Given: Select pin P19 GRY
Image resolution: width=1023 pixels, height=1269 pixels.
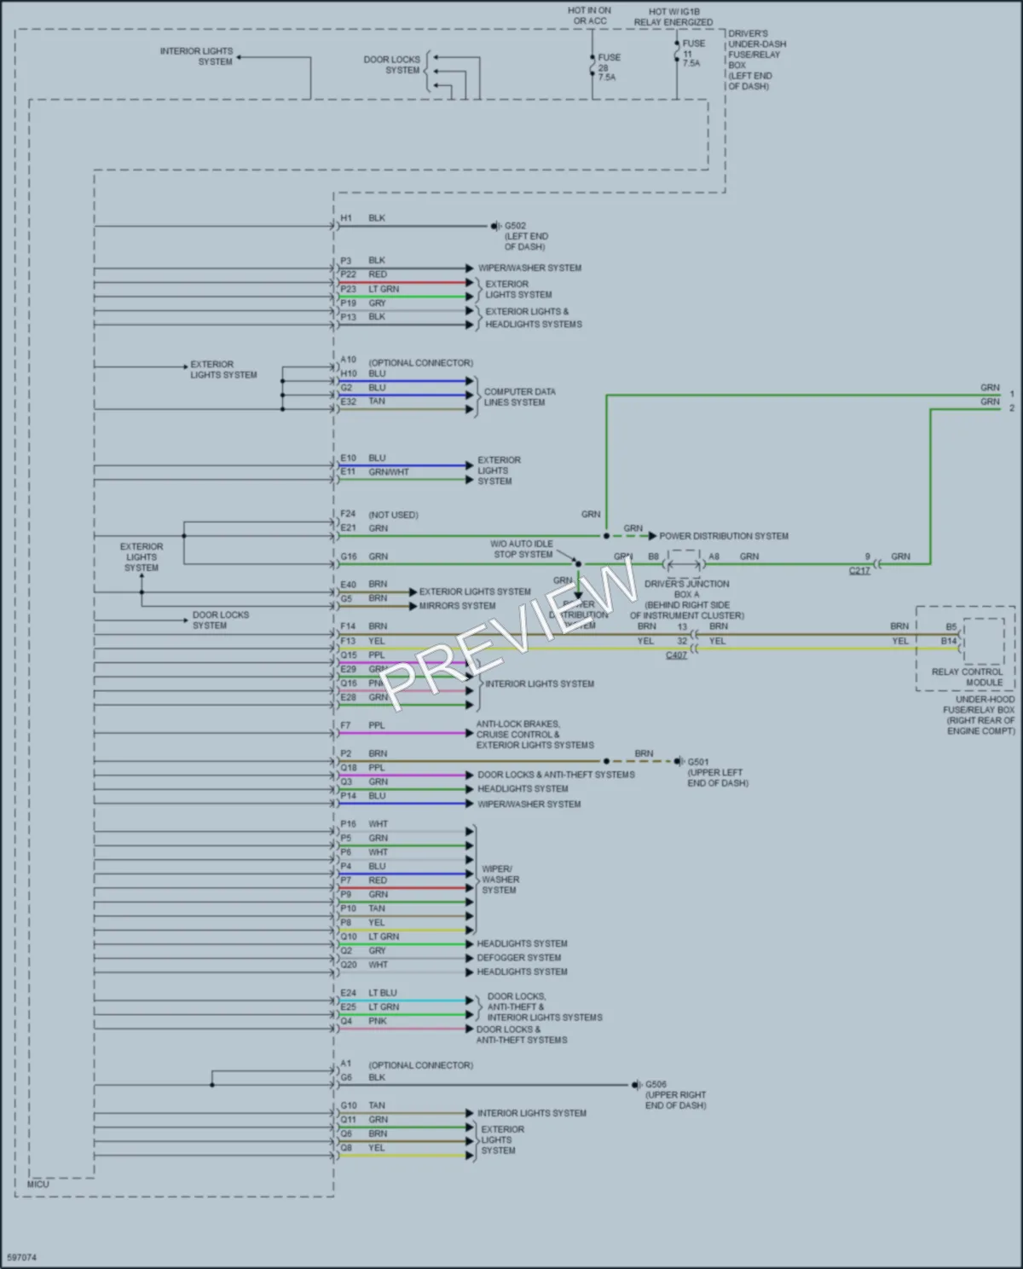Looking at the screenshot, I should point(363,303).
